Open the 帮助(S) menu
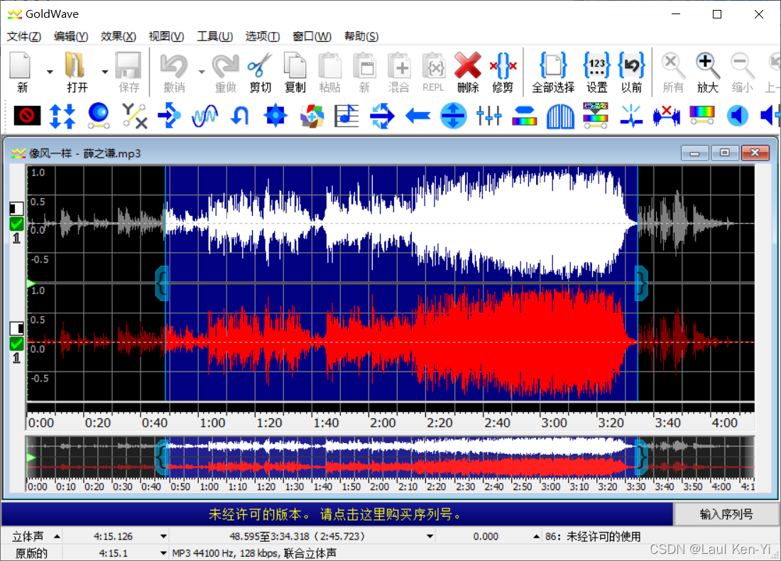 coord(361,36)
